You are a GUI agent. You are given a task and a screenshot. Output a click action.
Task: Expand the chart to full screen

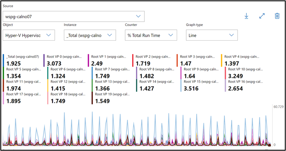point(262,16)
